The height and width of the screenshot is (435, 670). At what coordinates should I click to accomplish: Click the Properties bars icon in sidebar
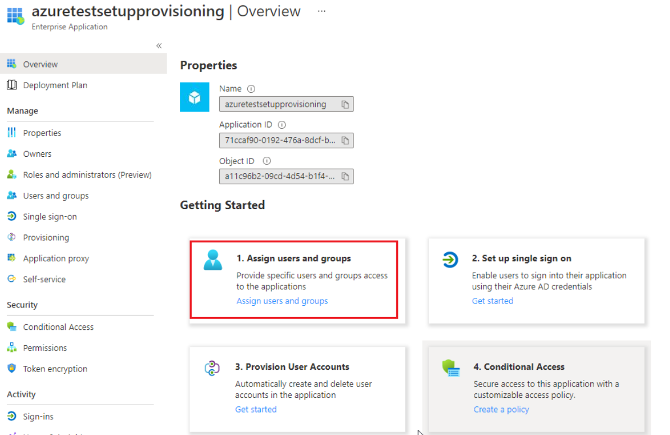click(12, 133)
